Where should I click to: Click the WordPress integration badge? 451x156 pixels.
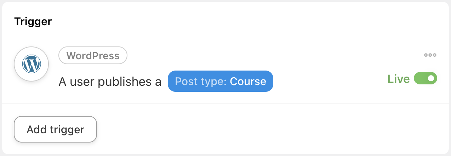[93, 56]
